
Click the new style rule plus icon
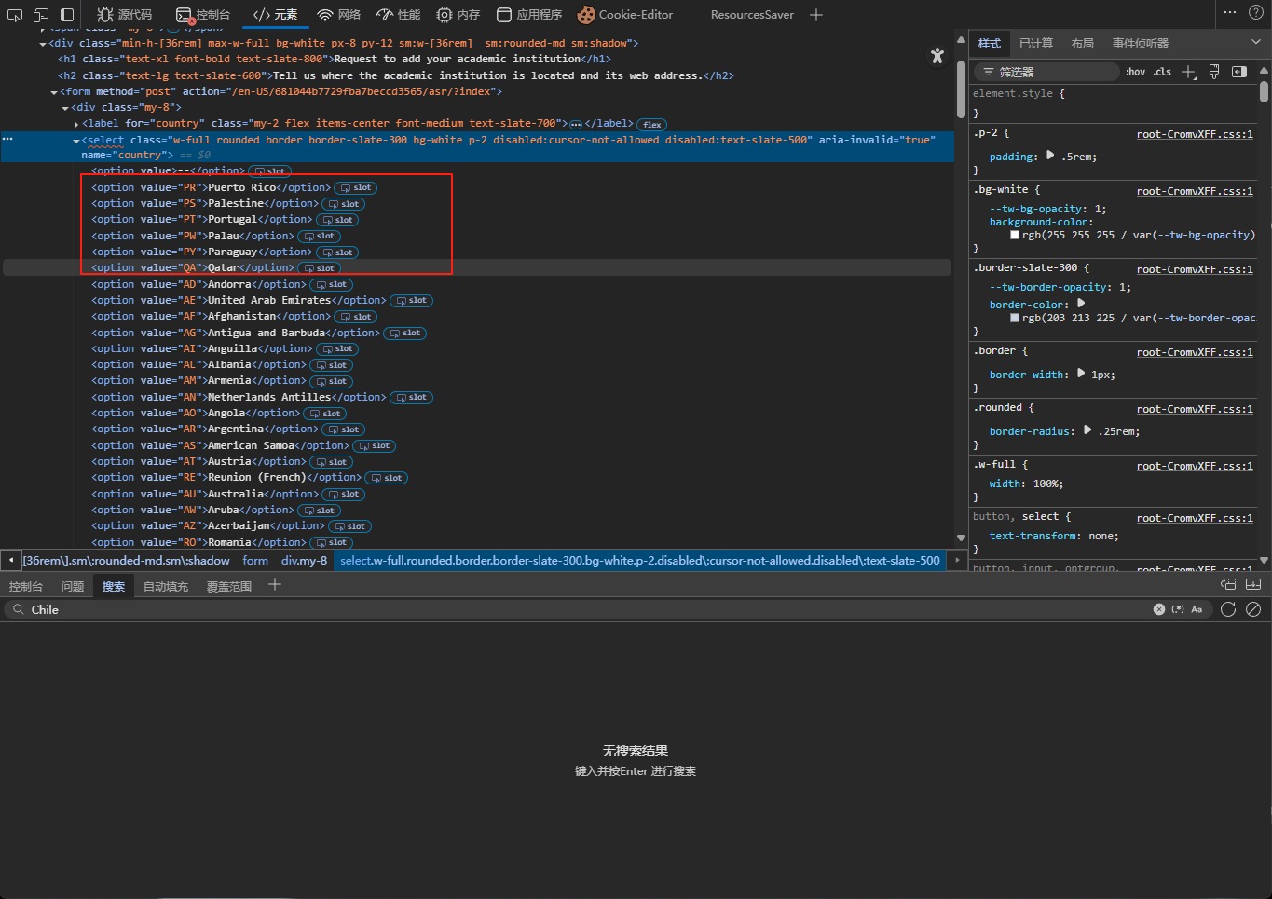(1188, 72)
